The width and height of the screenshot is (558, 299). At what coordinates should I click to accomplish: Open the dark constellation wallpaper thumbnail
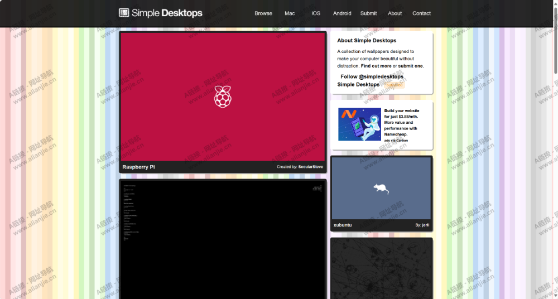382,269
